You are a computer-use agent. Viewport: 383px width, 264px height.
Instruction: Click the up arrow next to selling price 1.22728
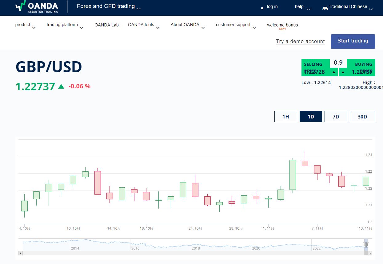click(x=333, y=72)
